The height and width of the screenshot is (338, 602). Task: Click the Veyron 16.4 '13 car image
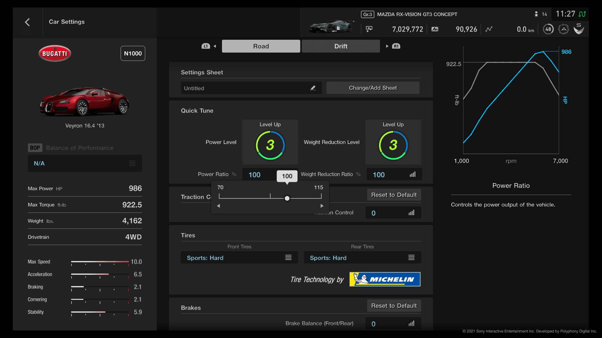pyautogui.click(x=85, y=101)
